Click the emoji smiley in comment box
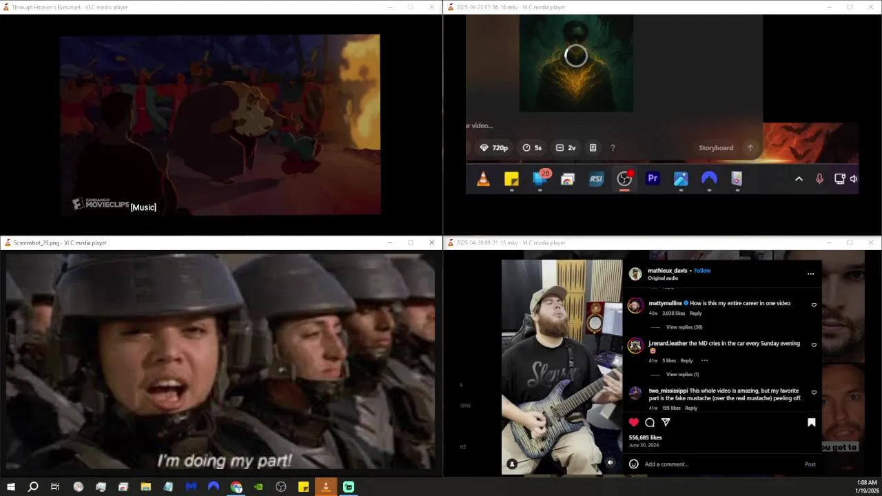882x496 pixels. click(634, 464)
